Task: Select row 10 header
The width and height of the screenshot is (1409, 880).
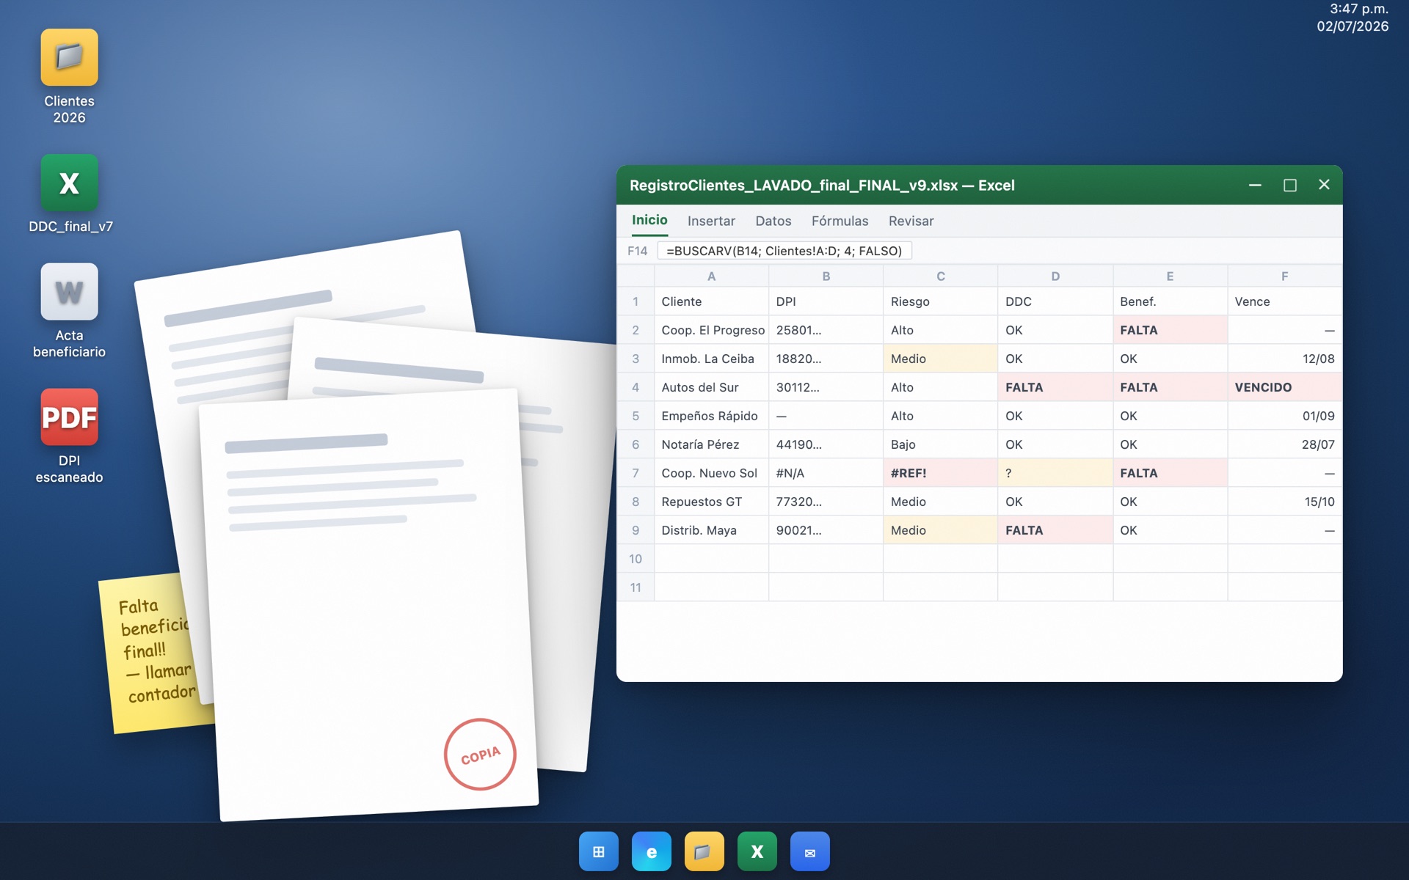Action: coord(636,559)
